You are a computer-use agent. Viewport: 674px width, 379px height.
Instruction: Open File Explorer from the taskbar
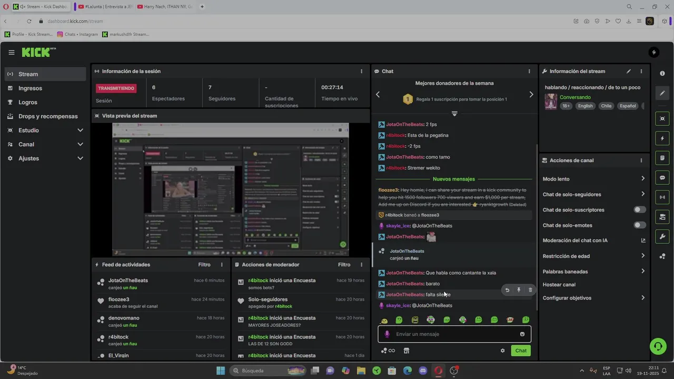pos(361,371)
